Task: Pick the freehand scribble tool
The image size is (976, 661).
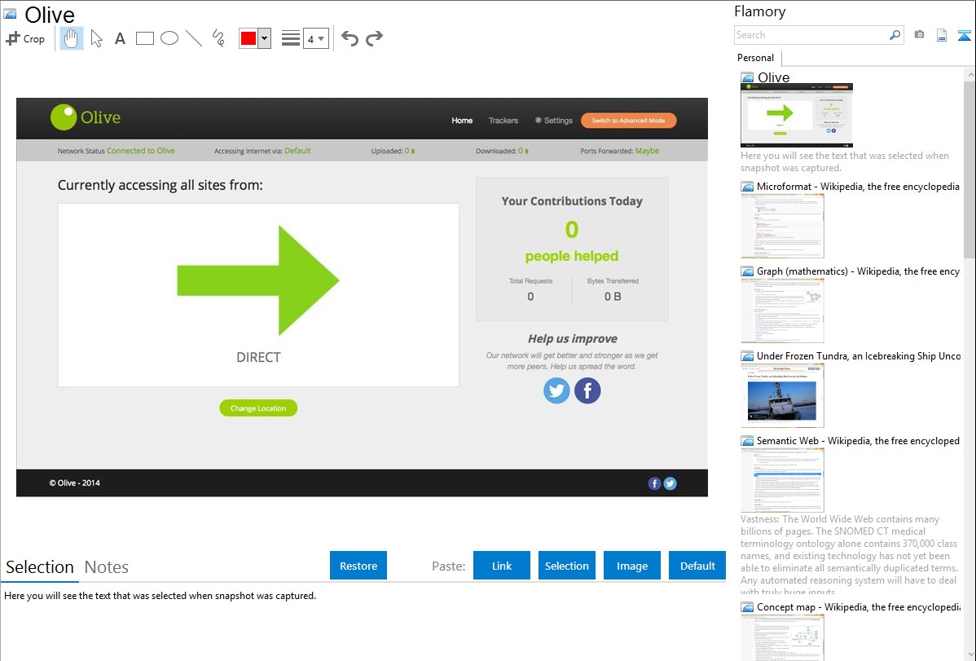Action: pos(218,38)
